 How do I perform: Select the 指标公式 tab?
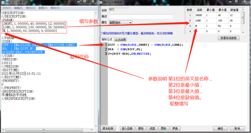click(107, 40)
